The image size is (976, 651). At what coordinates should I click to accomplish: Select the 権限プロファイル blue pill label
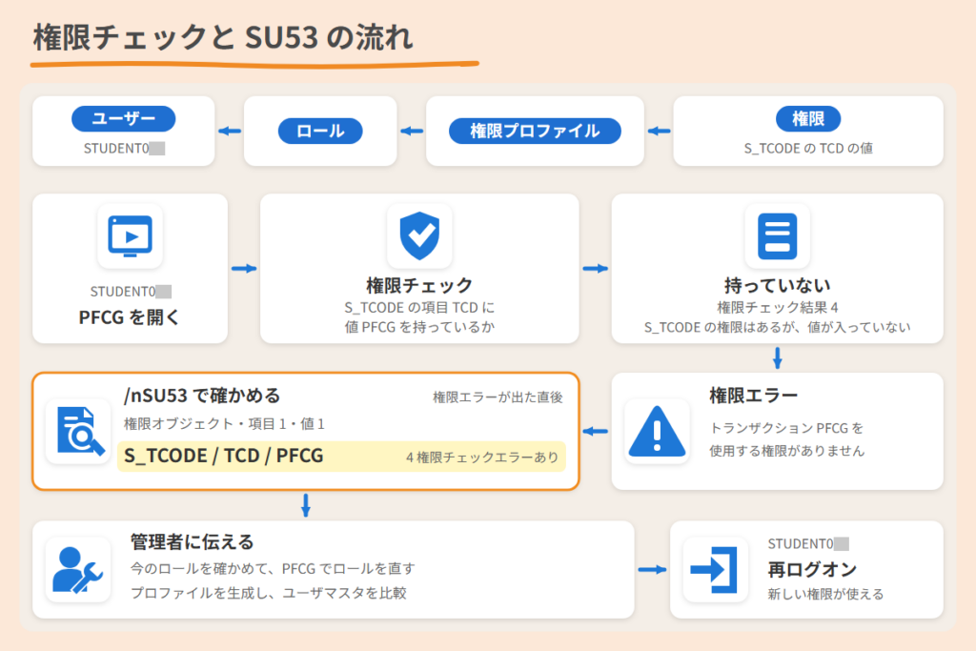(536, 132)
